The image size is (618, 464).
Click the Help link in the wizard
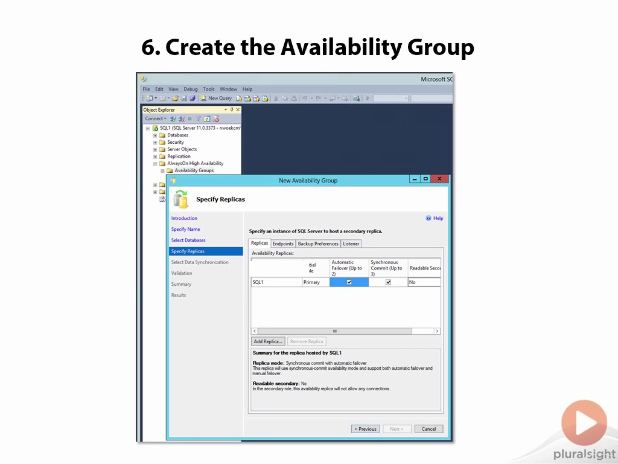438,218
